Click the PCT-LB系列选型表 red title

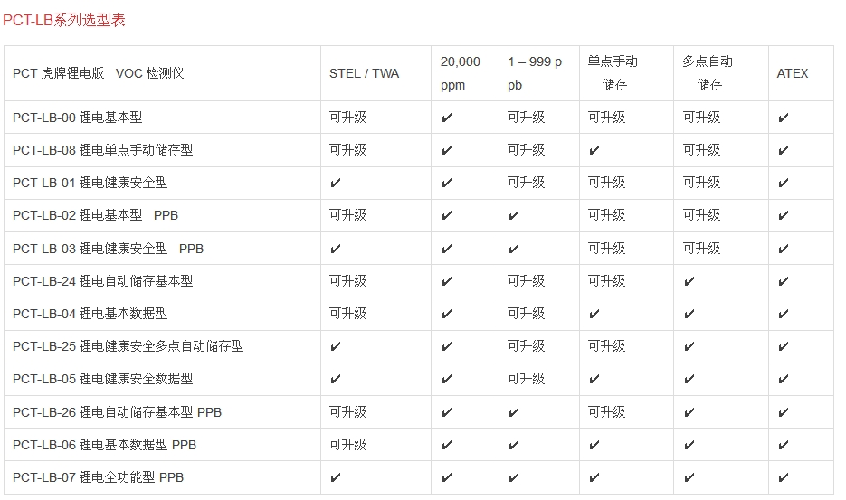pos(64,20)
